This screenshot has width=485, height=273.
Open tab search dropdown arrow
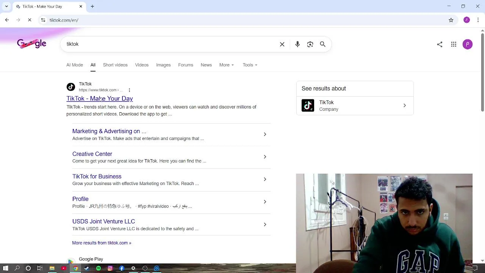click(6, 6)
